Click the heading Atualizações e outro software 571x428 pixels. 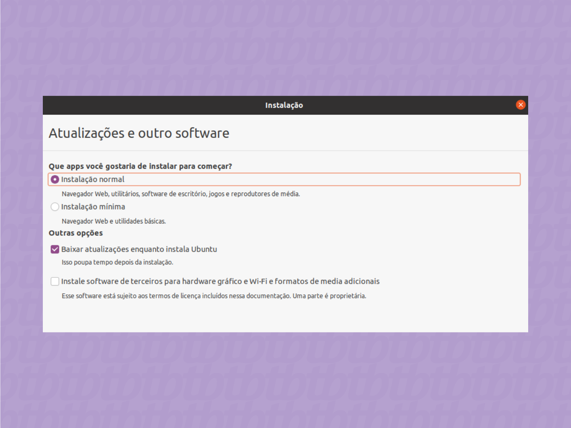pyautogui.click(x=139, y=133)
